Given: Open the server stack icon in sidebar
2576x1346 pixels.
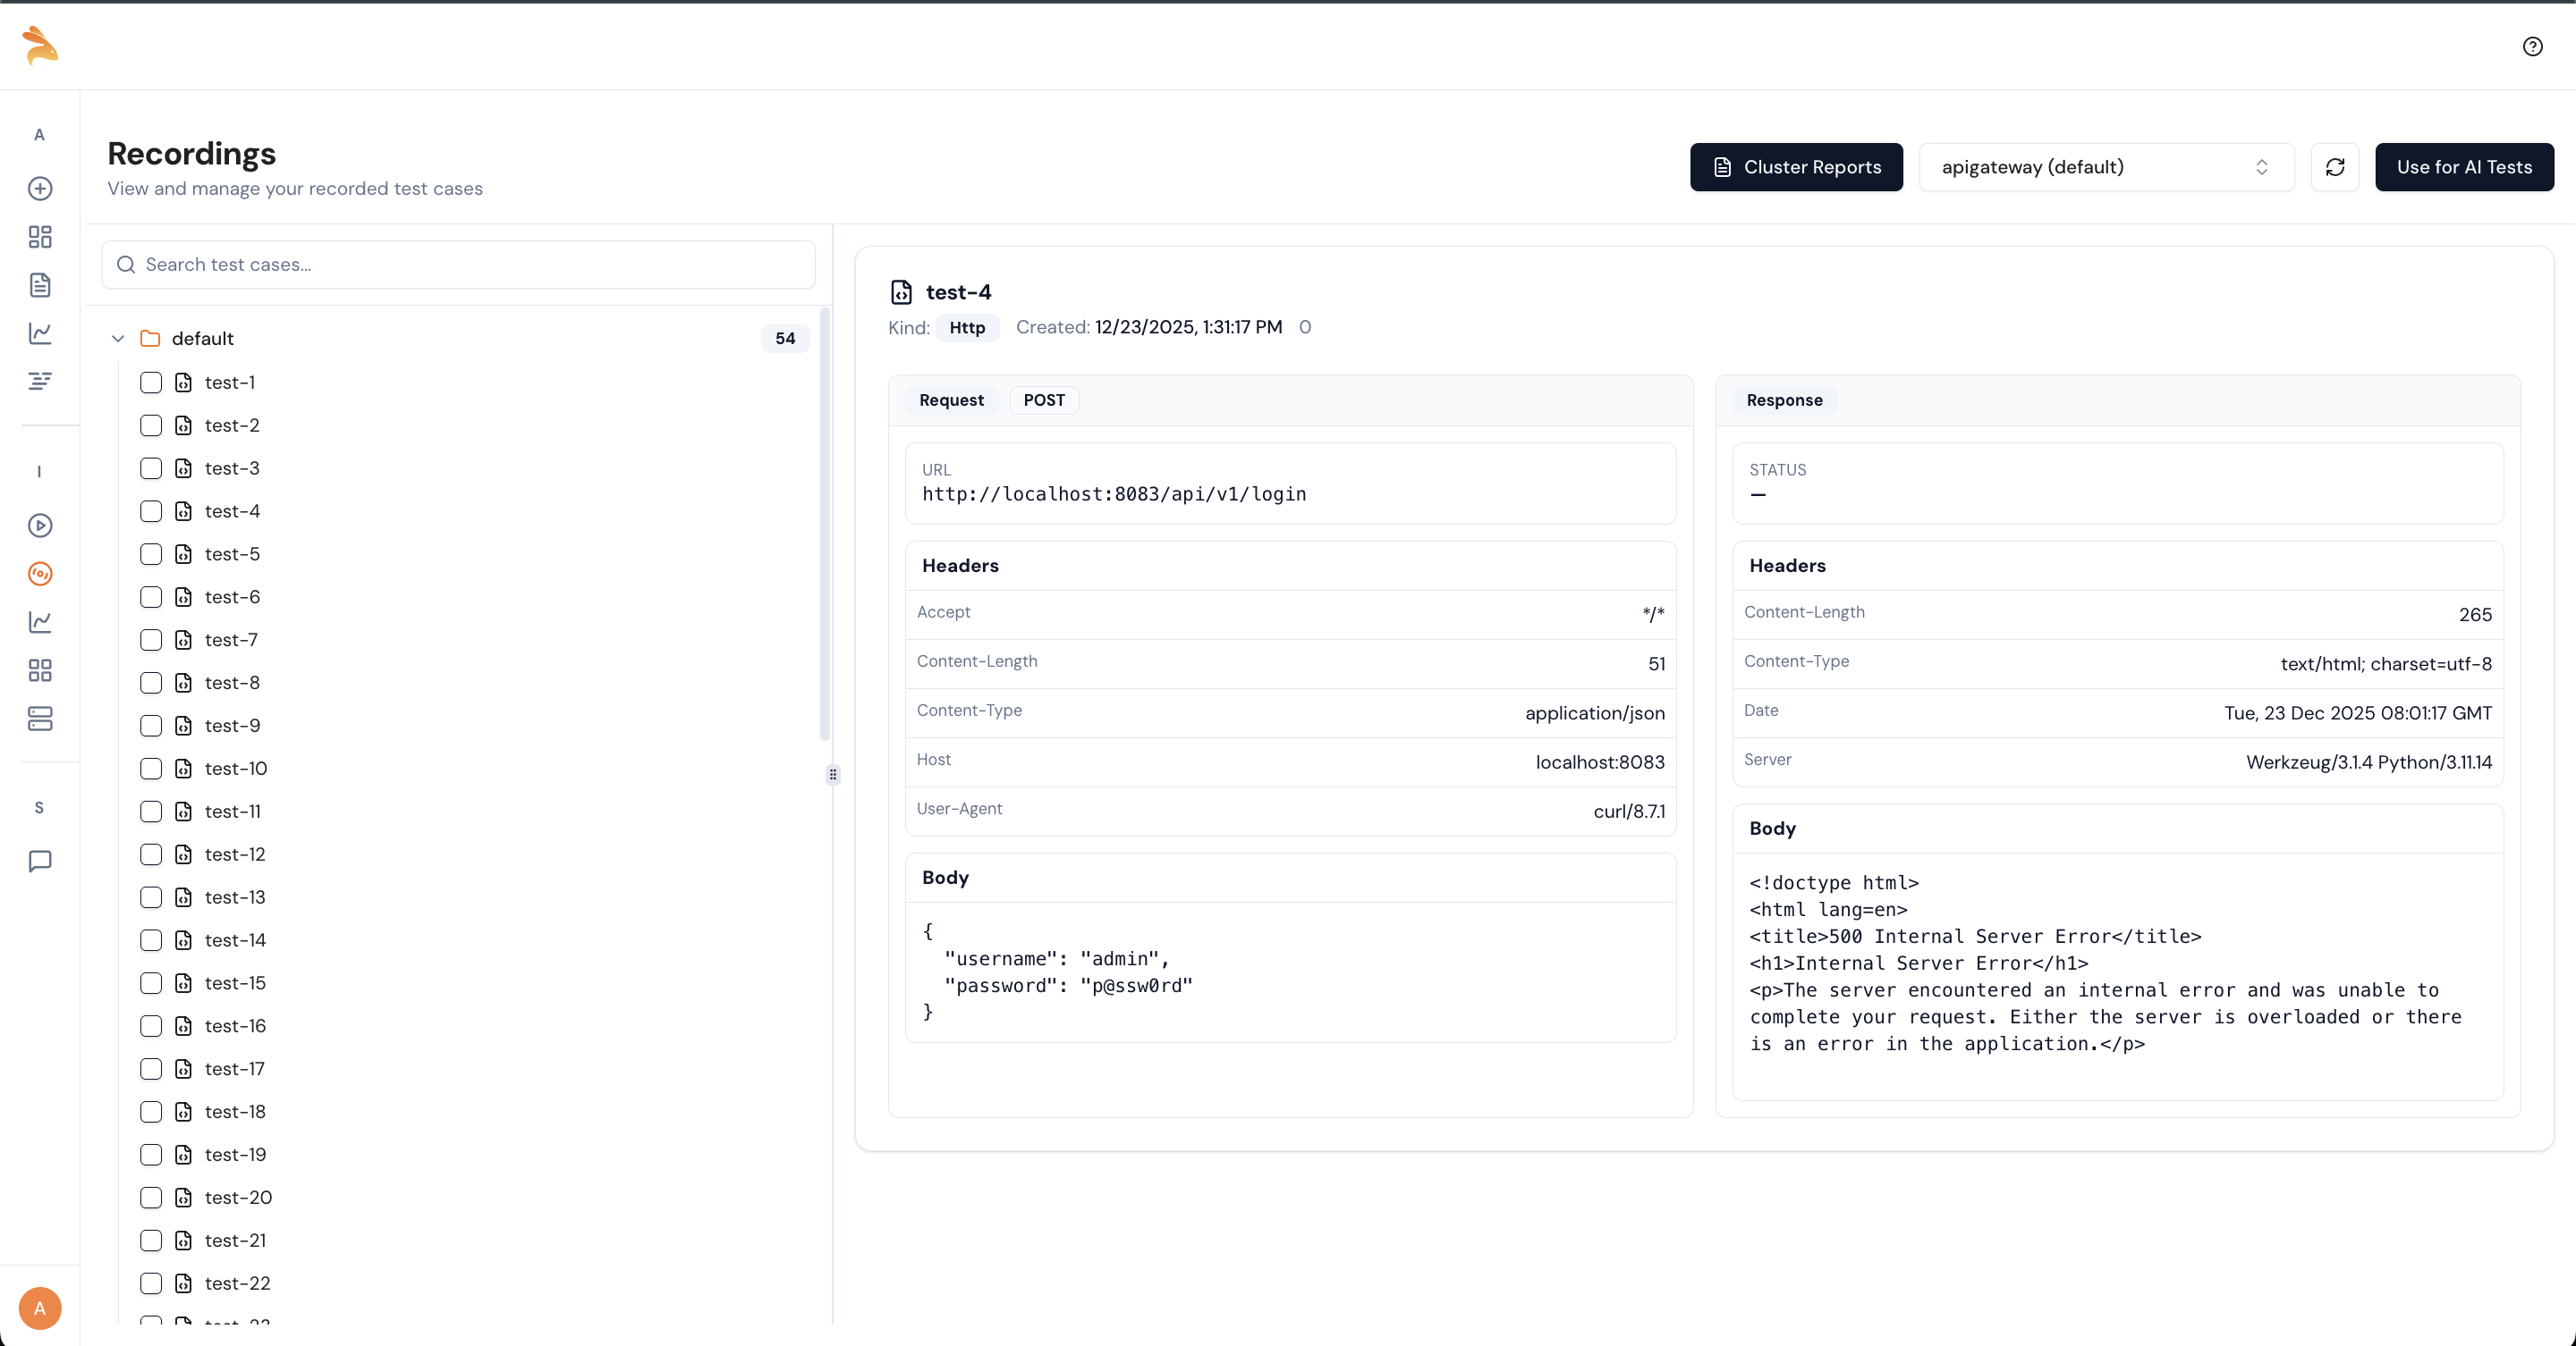Looking at the screenshot, I should tap(40, 719).
